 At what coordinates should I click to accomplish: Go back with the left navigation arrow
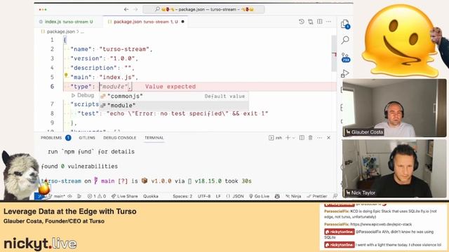(x=126, y=9)
